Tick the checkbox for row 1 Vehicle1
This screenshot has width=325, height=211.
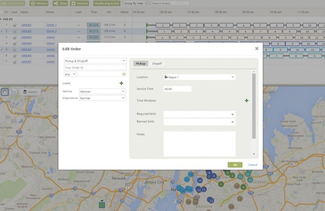(x=1, y=25)
